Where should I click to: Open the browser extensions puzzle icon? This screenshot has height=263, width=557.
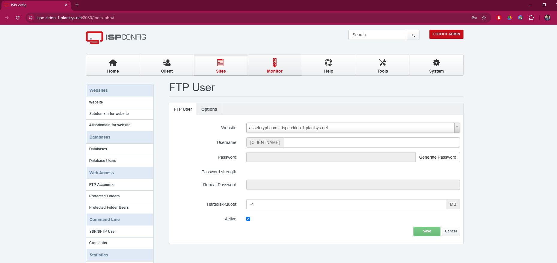coord(532,18)
